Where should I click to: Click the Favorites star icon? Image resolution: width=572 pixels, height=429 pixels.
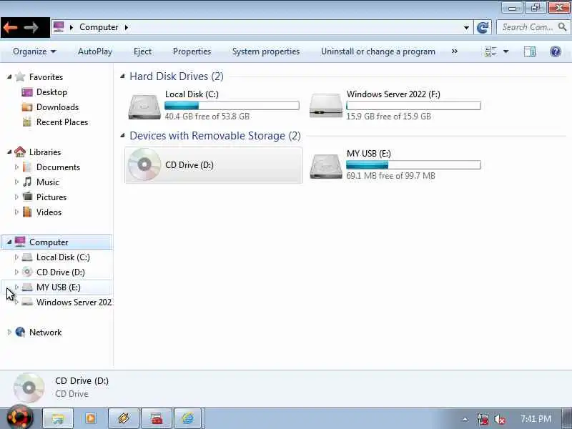[x=21, y=77]
